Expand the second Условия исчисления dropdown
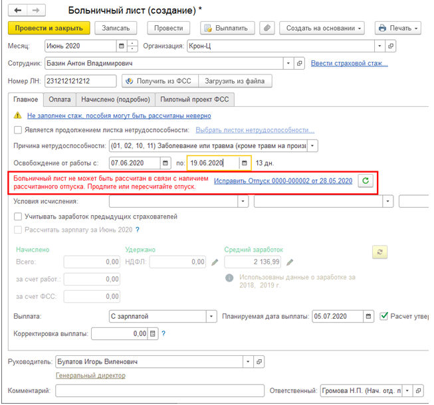434x405 pixels. click(x=387, y=201)
